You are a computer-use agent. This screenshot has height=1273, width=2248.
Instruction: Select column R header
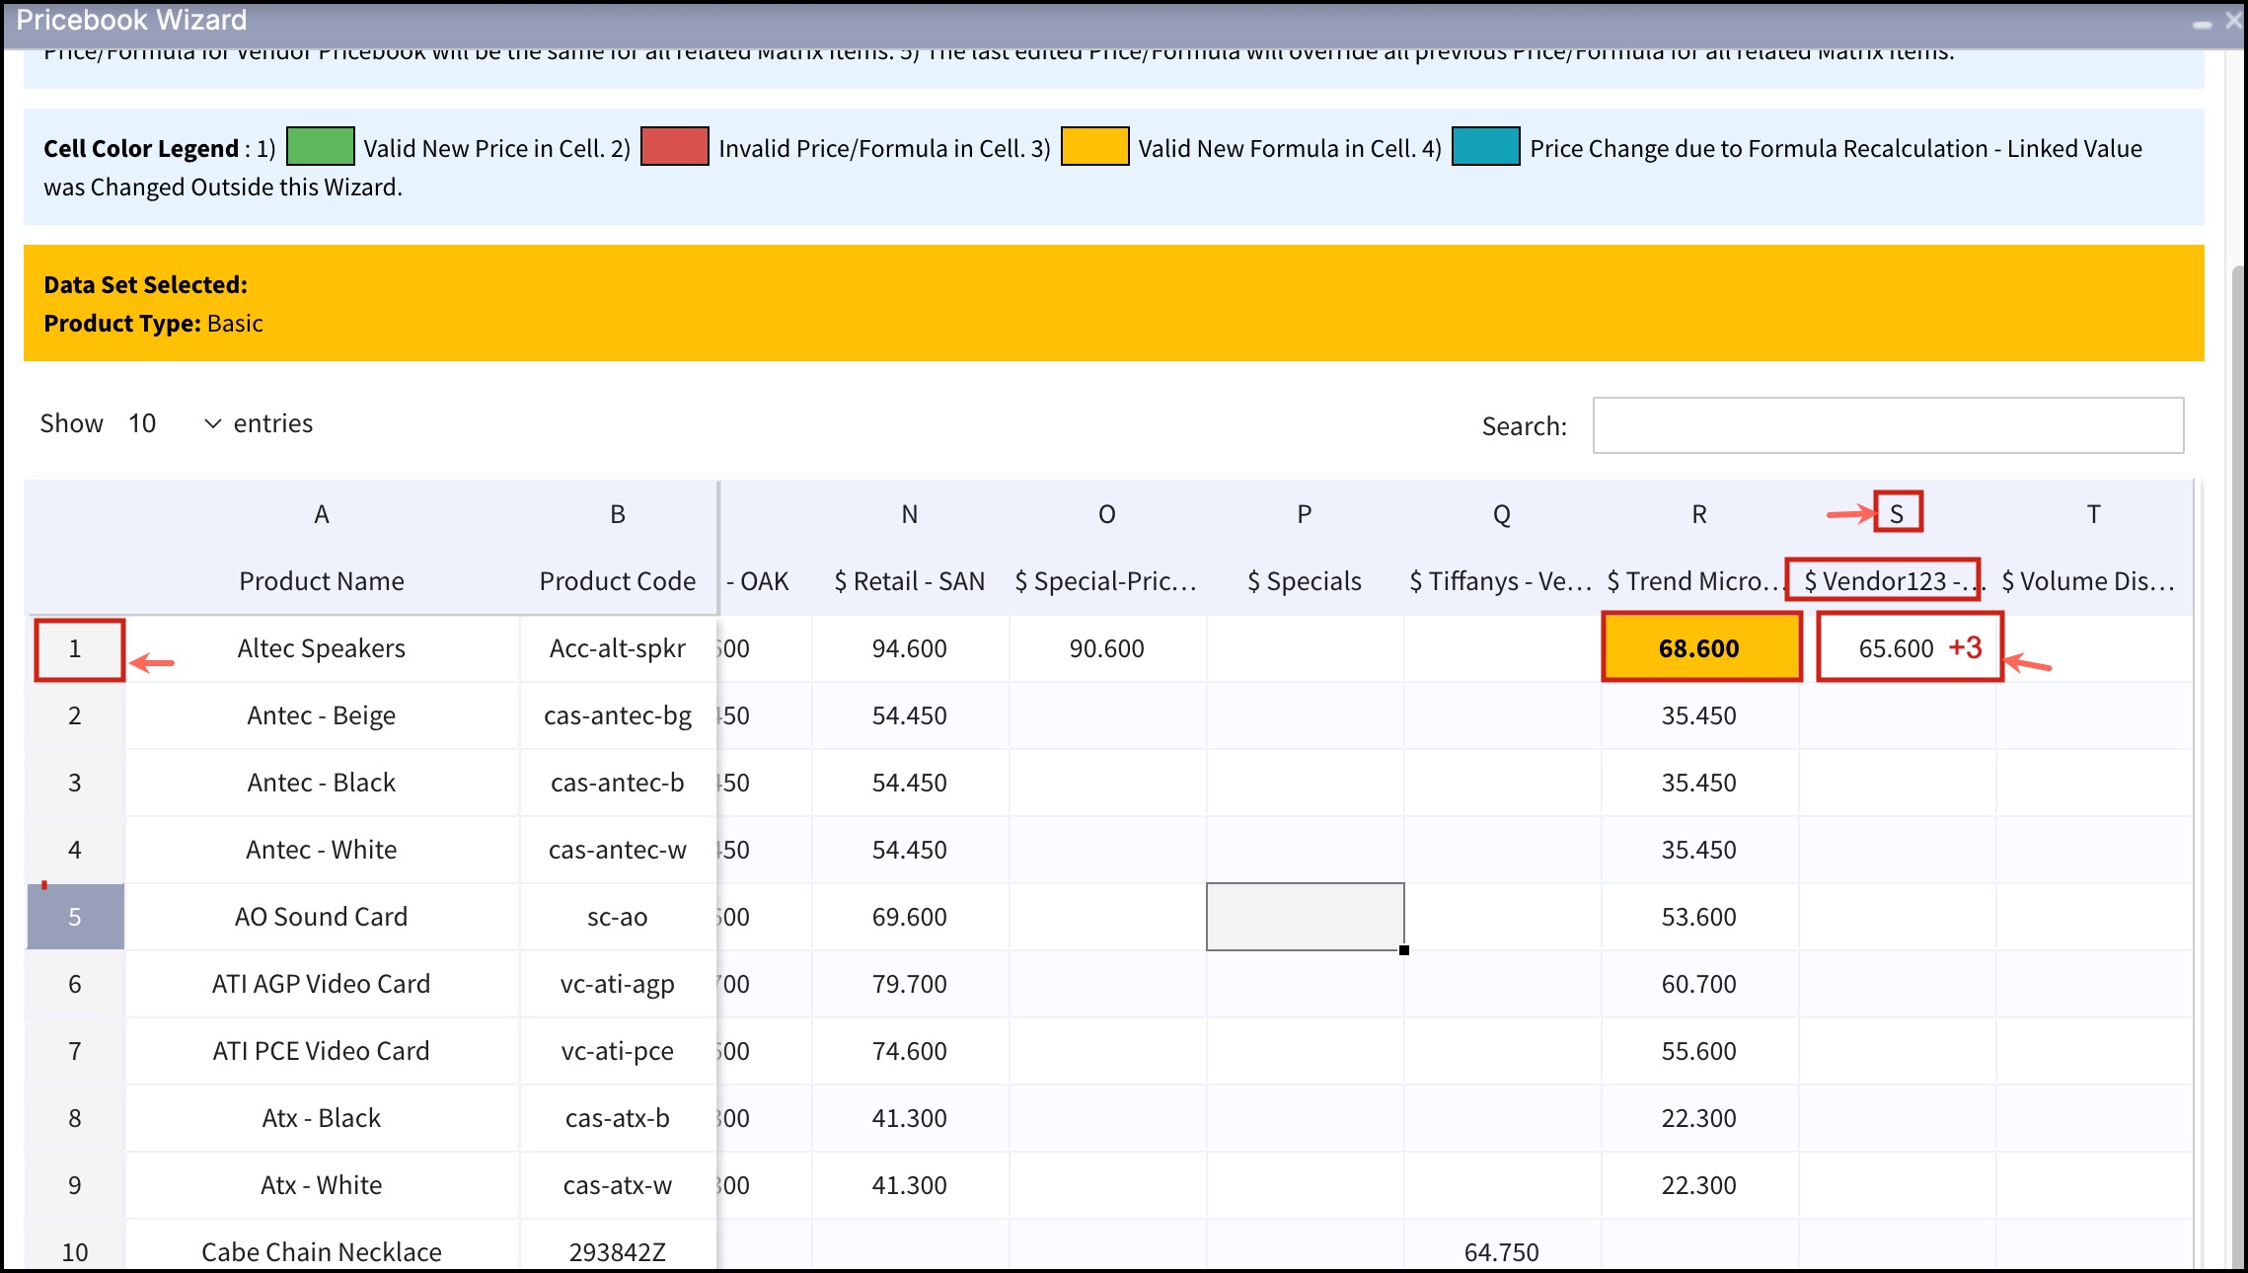[1699, 514]
